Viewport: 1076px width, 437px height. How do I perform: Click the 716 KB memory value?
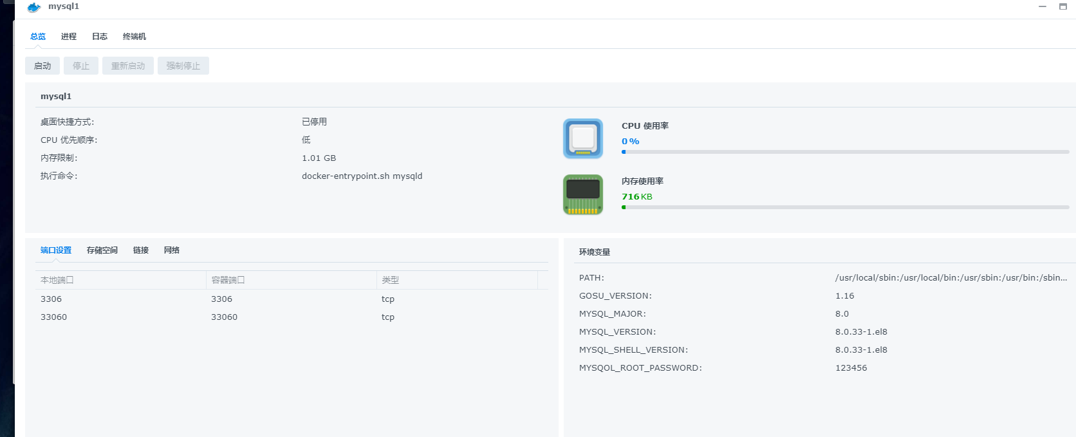pos(637,197)
